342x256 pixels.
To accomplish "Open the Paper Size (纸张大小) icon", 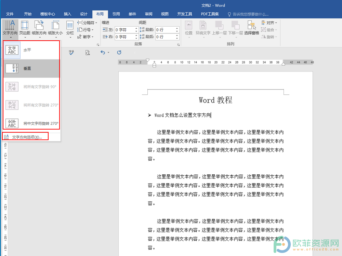I will tap(55, 29).
